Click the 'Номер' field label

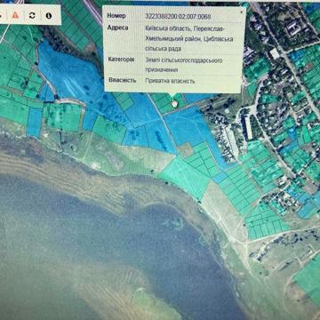(116, 16)
